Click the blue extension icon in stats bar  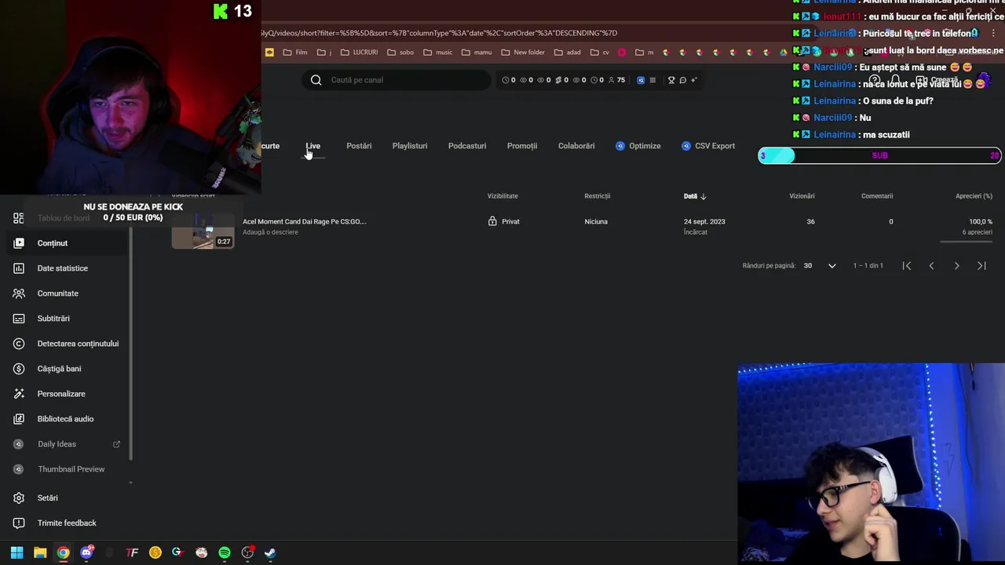point(641,80)
